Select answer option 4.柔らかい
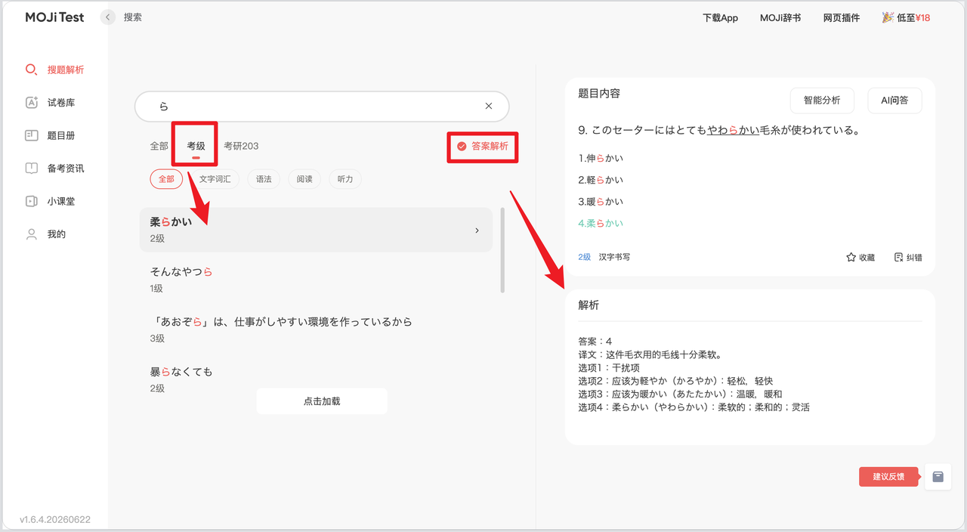The width and height of the screenshot is (967, 532). 601,224
